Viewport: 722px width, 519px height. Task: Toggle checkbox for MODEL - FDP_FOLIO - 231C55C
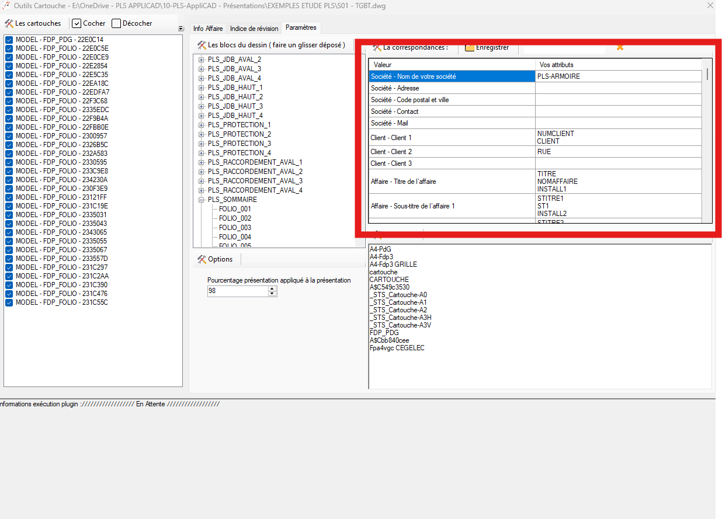coord(9,302)
